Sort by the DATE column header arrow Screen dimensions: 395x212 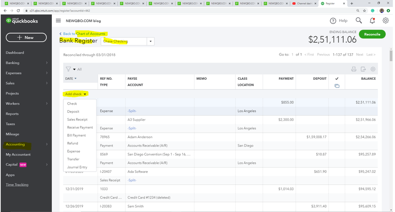click(x=76, y=79)
